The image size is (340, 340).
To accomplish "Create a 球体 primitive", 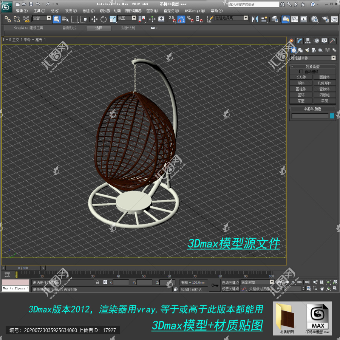I will pyautogui.click(x=301, y=83).
